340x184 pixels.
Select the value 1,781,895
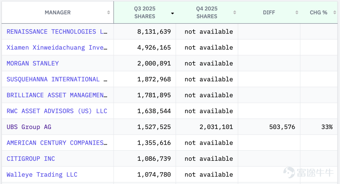(154, 95)
